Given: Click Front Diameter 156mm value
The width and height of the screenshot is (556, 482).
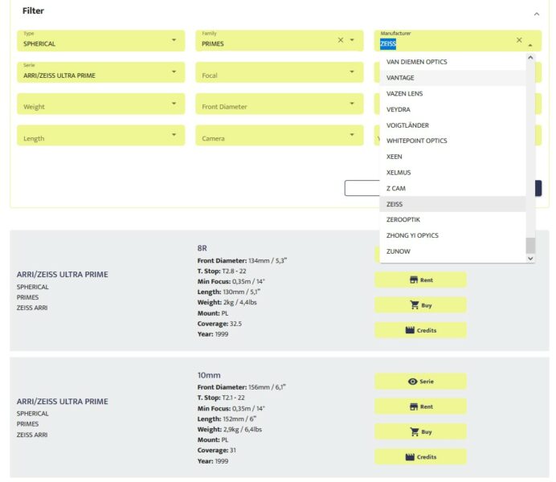Looking at the screenshot, I should (267, 387).
